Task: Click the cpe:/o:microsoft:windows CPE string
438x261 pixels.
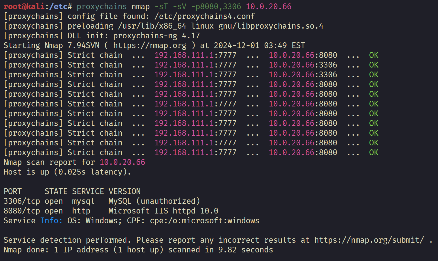Action: point(205,221)
